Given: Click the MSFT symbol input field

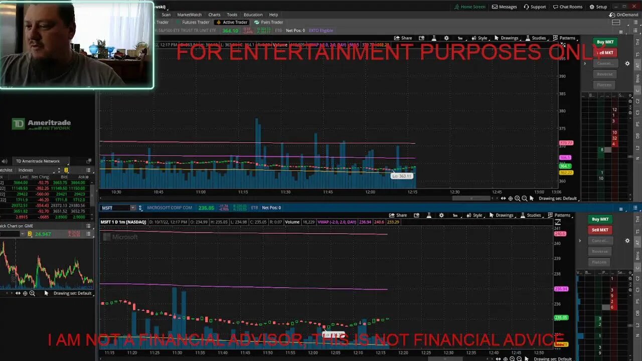Looking at the screenshot, I should point(115,208).
